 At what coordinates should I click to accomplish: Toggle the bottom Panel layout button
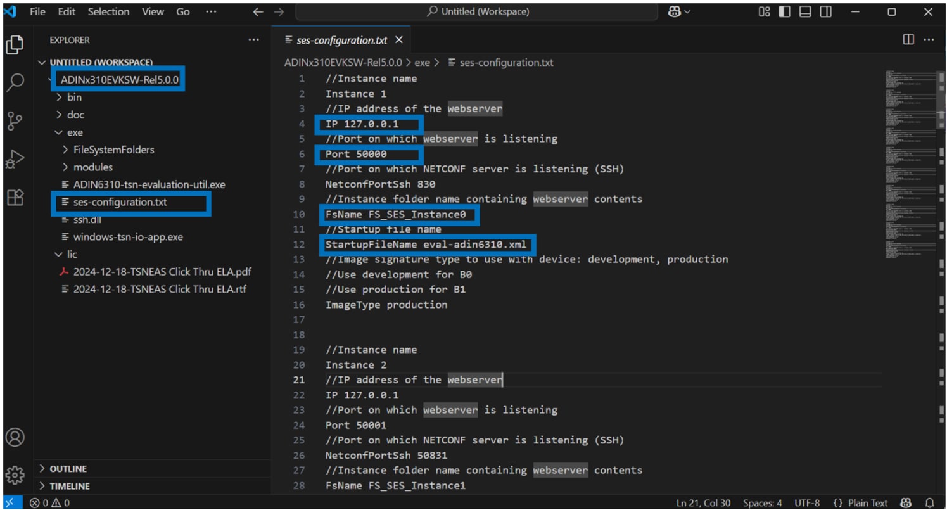pyautogui.click(x=804, y=11)
